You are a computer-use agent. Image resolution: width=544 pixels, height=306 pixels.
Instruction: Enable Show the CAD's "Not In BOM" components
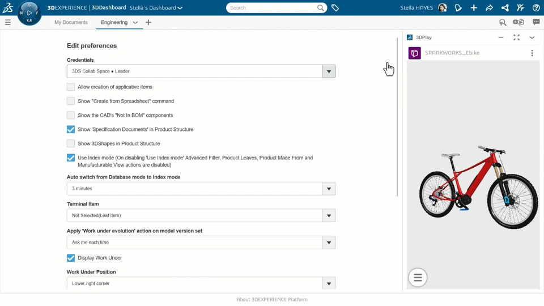pos(71,115)
